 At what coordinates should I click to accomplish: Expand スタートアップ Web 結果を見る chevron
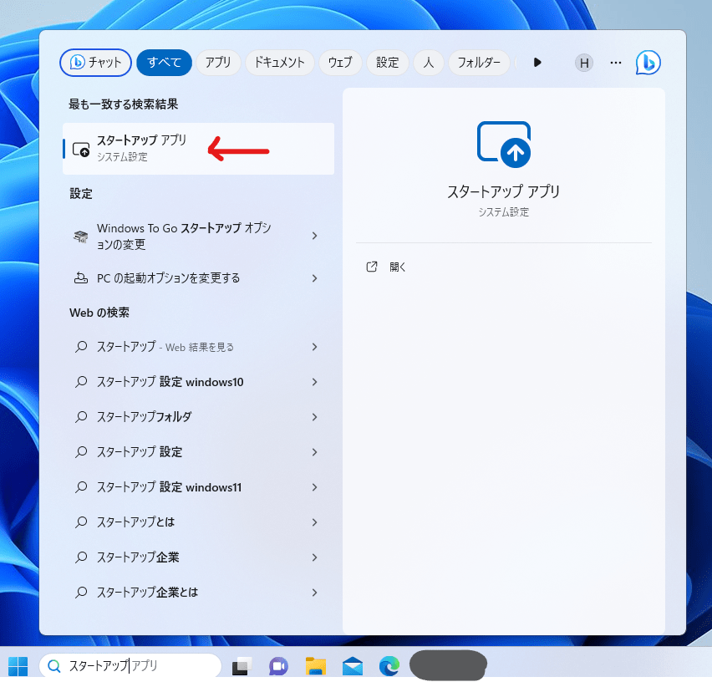[315, 347]
